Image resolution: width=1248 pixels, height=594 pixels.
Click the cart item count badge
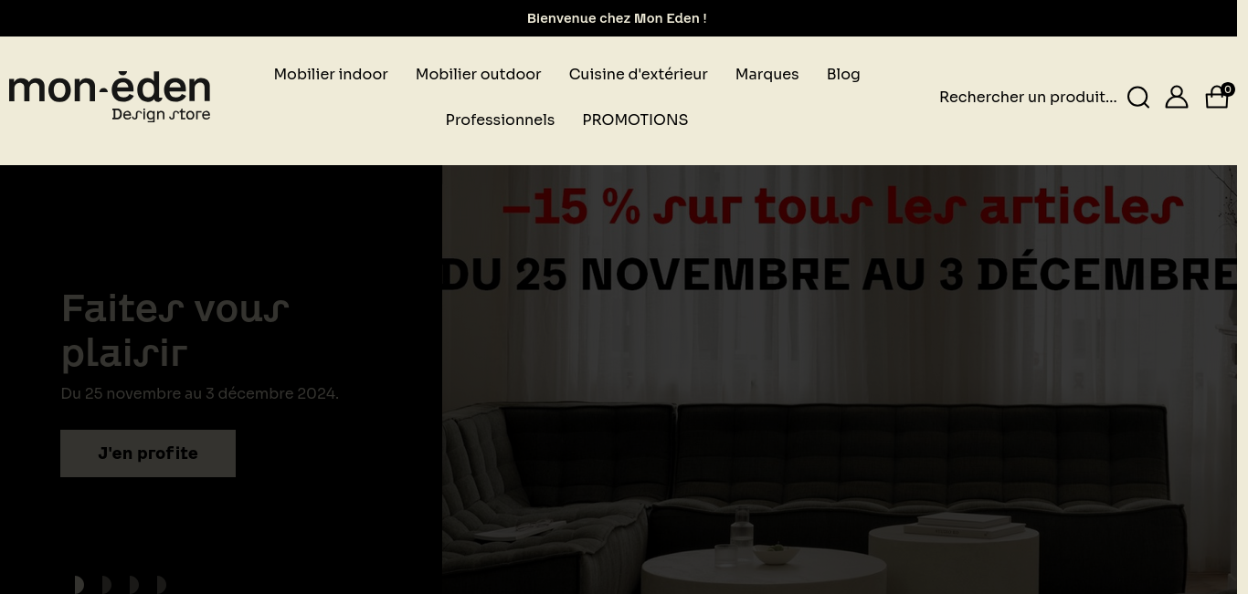(1228, 89)
